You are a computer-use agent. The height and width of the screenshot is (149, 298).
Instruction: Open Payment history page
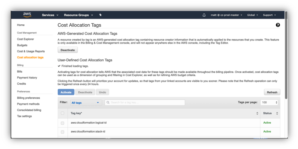click(27, 77)
